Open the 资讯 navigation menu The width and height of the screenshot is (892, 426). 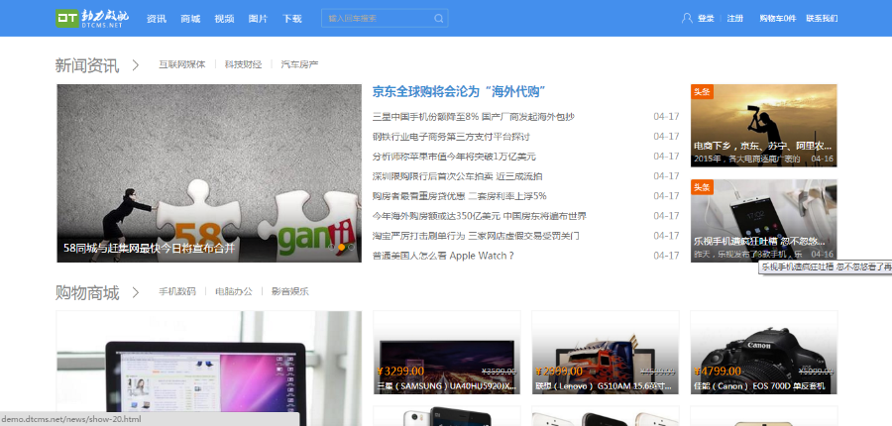click(x=157, y=18)
